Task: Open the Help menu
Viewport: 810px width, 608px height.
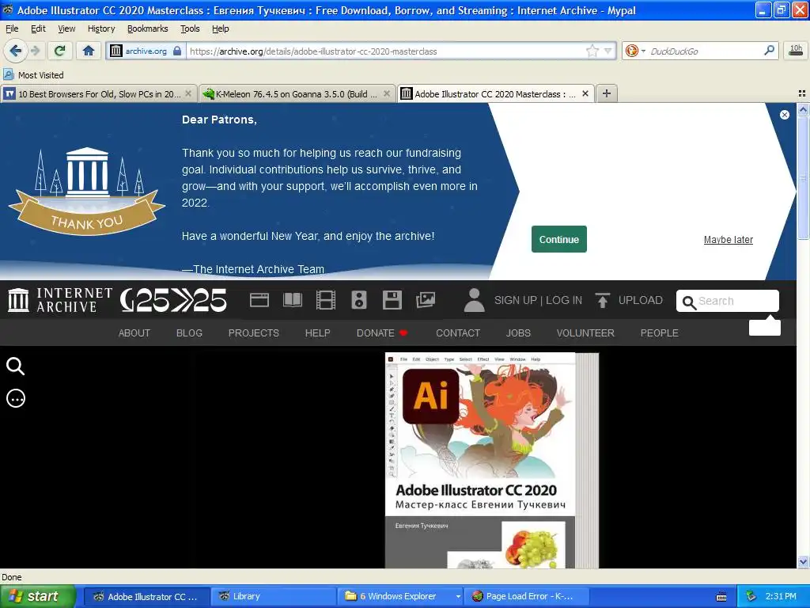Action: pos(221,28)
